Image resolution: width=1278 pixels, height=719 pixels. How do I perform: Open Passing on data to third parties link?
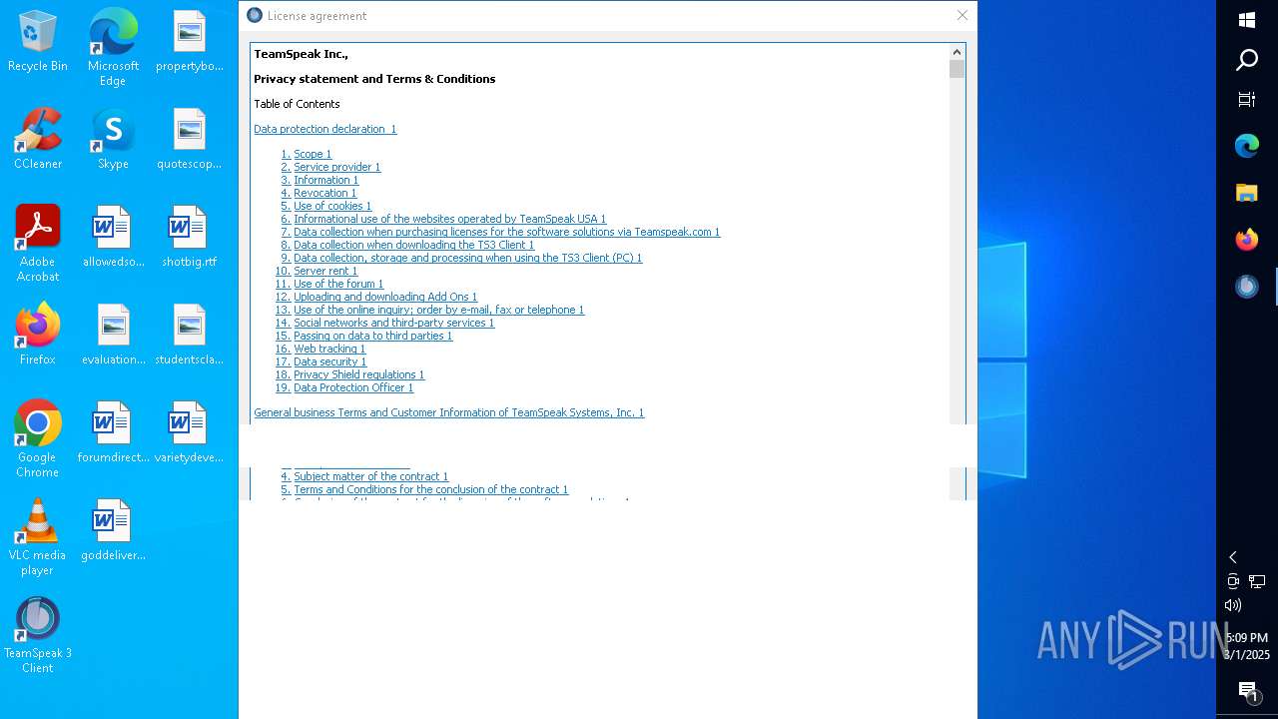click(373, 336)
